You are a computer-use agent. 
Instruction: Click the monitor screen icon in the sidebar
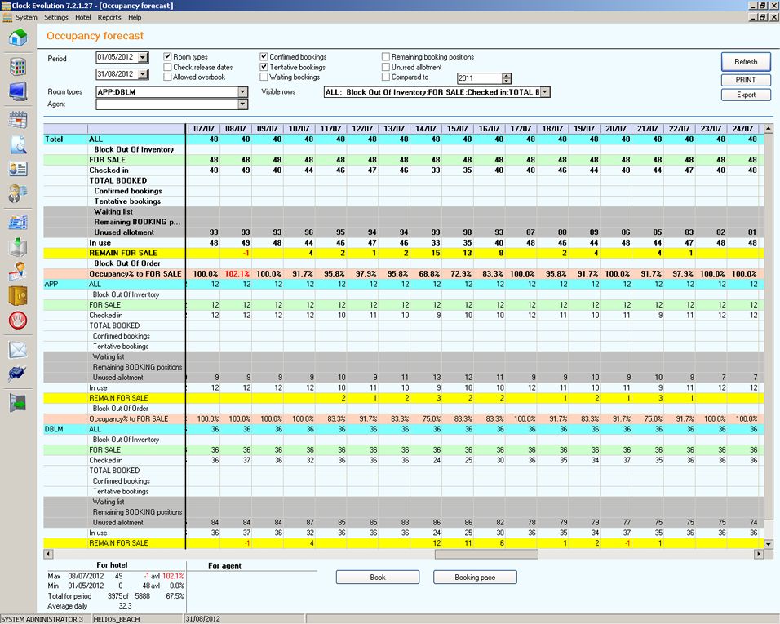(x=18, y=90)
